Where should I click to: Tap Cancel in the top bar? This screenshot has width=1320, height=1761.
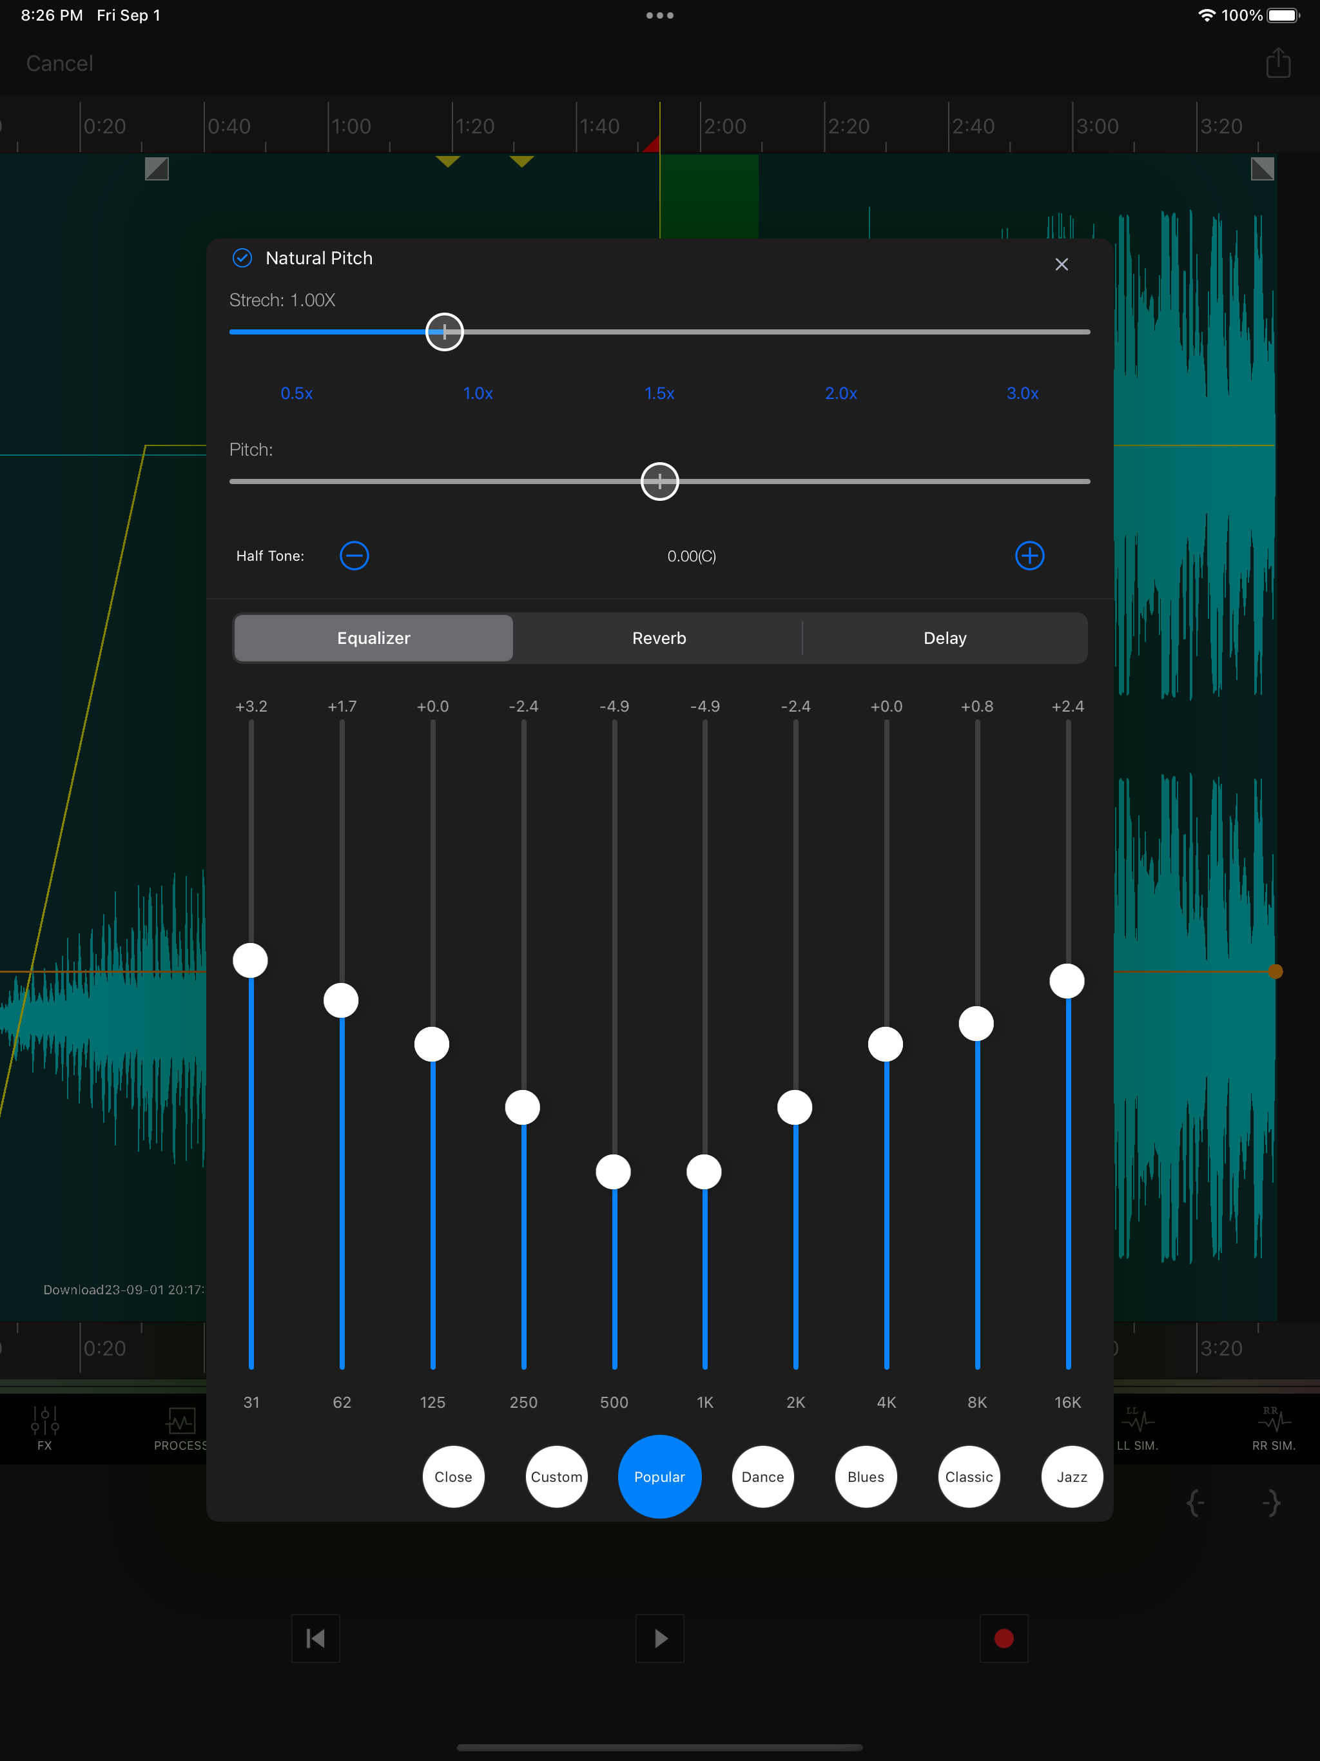(60, 64)
